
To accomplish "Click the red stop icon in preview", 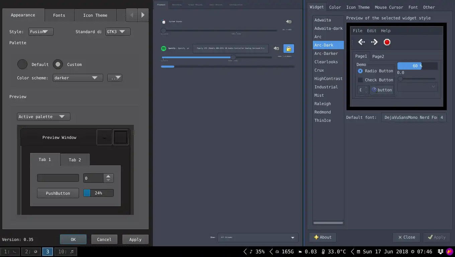I will [387, 42].
